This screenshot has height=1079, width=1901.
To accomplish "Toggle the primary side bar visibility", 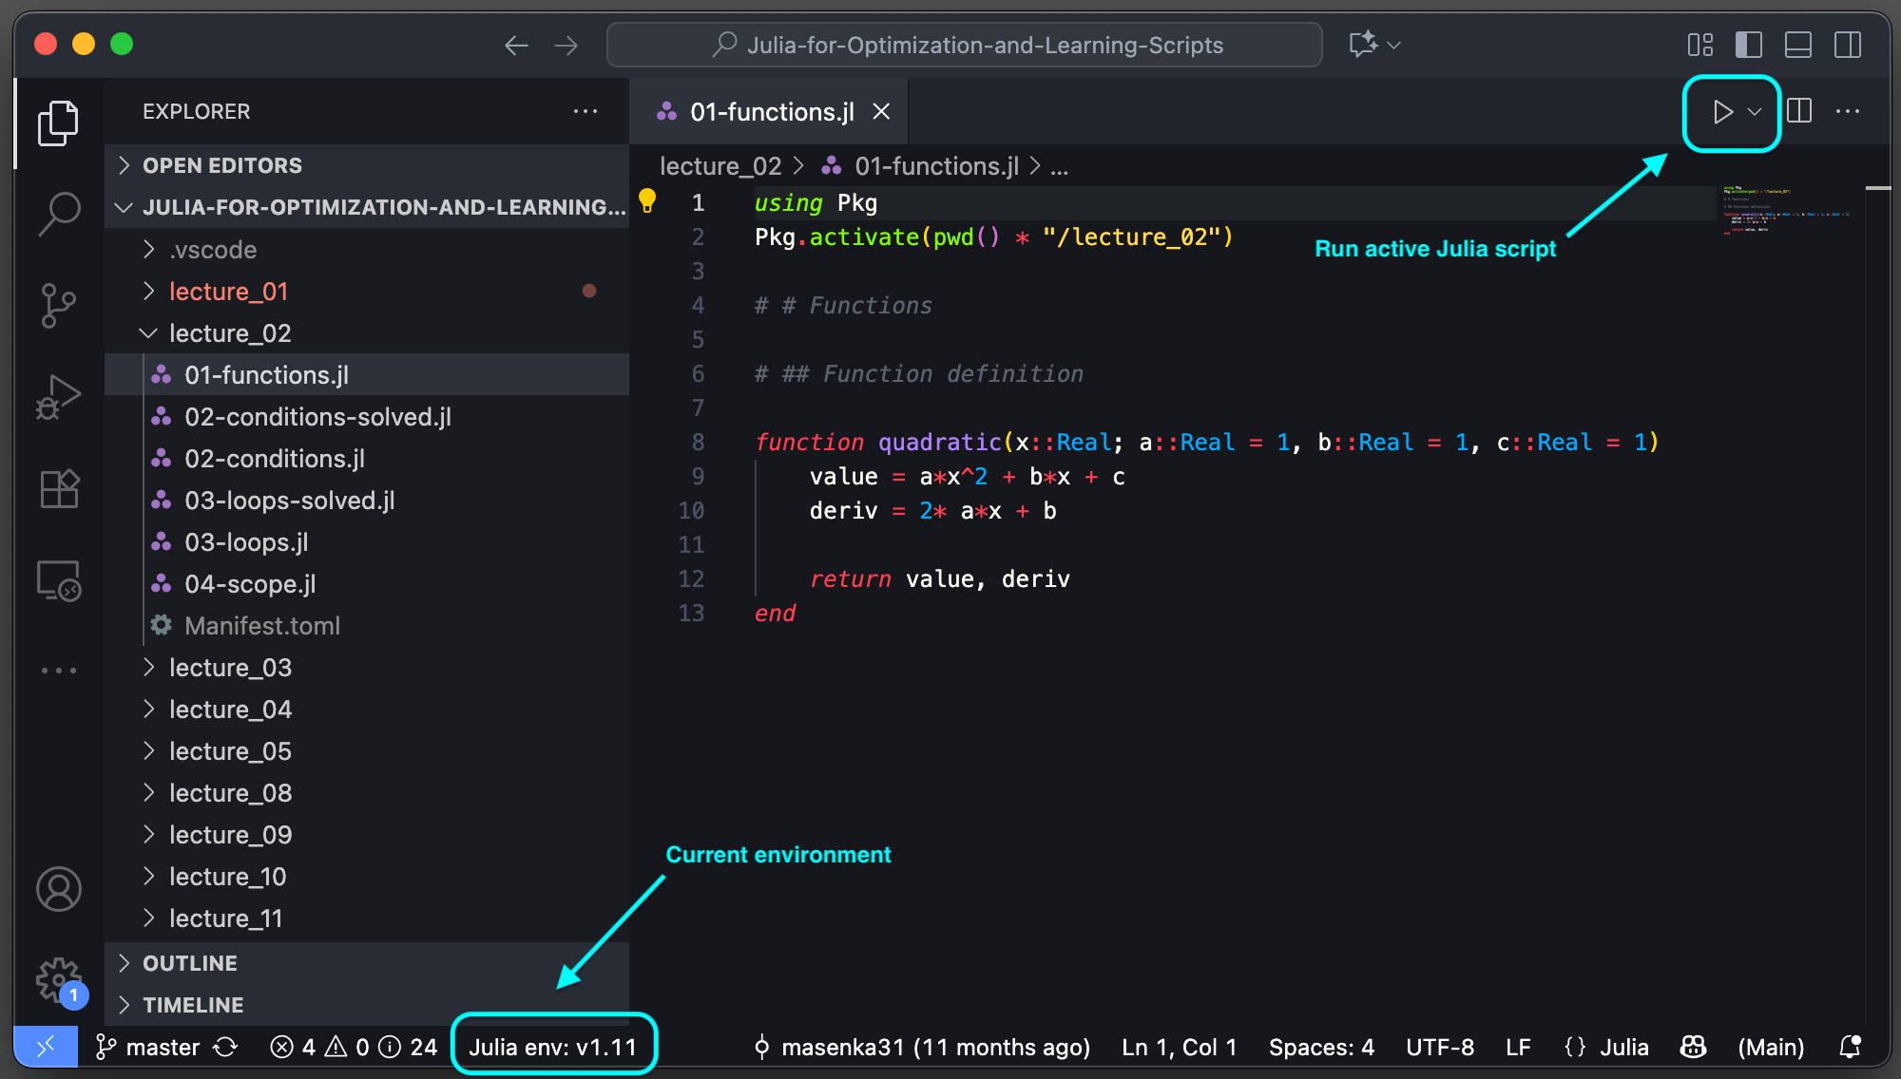I will pos(1748,45).
